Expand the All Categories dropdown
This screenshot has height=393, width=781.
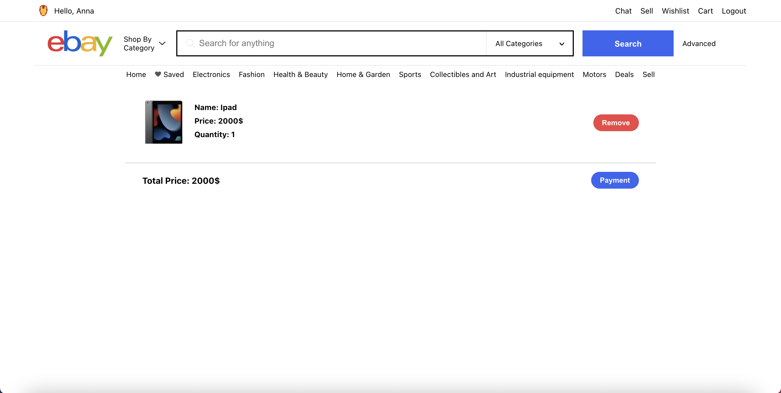[529, 43]
